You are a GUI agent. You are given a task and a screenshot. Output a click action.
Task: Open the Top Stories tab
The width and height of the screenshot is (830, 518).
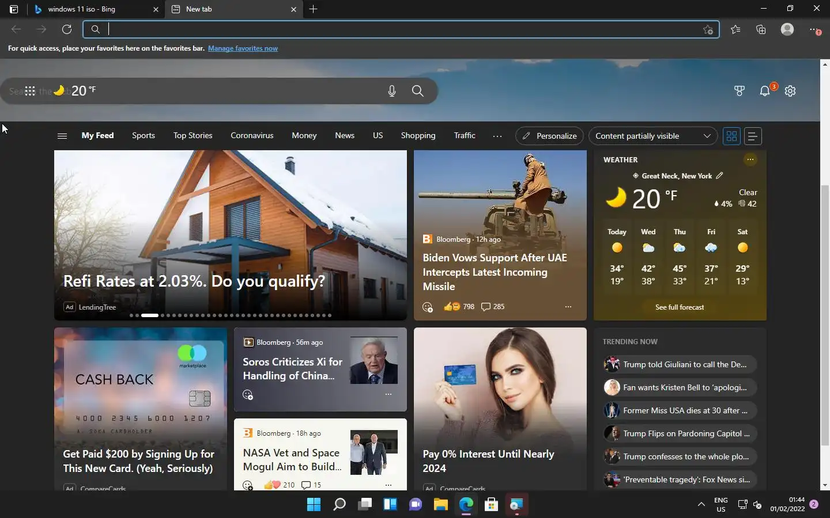coord(193,135)
